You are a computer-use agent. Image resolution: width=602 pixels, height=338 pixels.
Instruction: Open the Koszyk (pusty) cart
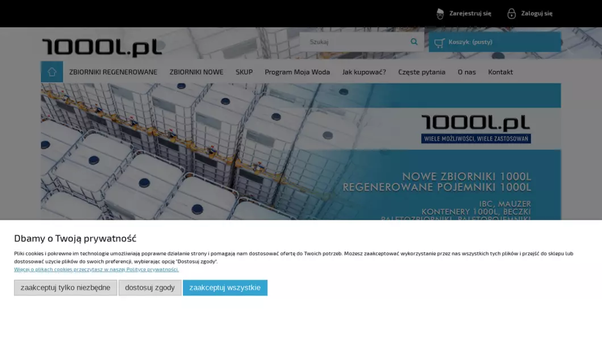495,42
